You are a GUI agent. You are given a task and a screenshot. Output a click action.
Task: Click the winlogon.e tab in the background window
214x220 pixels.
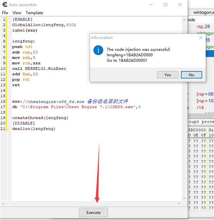pos(204,12)
